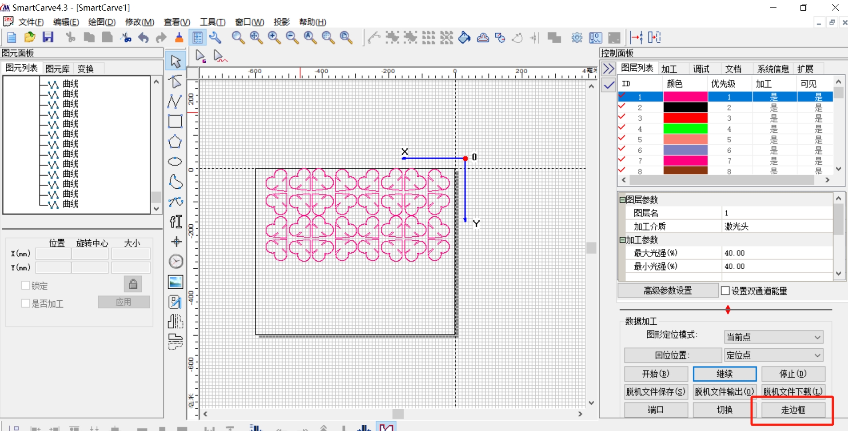Click the 切换 button
The image size is (848, 431).
pyautogui.click(x=725, y=410)
